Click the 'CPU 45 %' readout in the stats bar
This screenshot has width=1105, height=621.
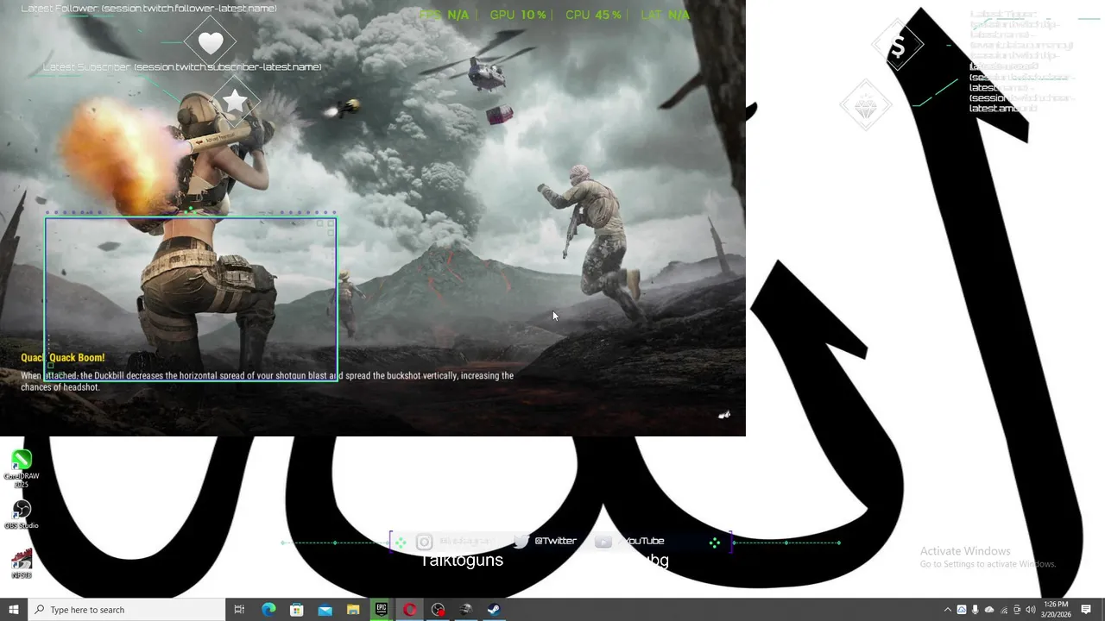pyautogui.click(x=593, y=15)
